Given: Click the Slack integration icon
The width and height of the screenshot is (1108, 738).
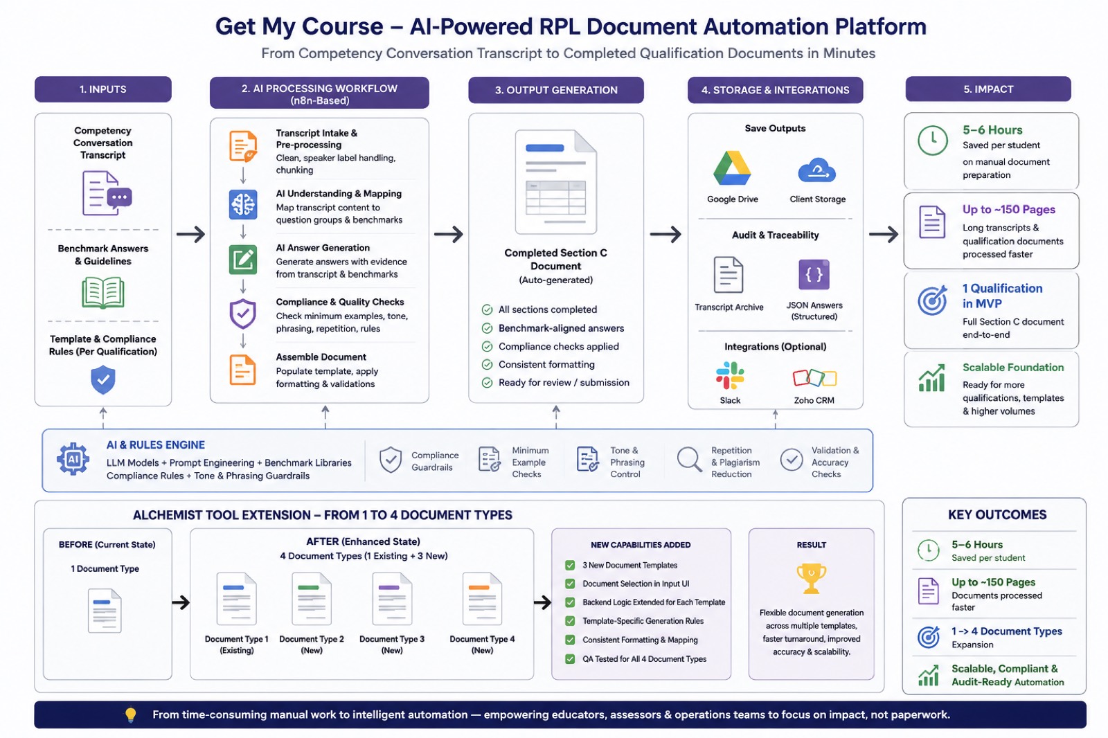Looking at the screenshot, I should (x=730, y=377).
